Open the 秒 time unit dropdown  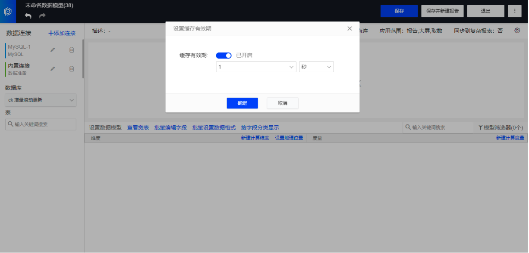(x=316, y=67)
